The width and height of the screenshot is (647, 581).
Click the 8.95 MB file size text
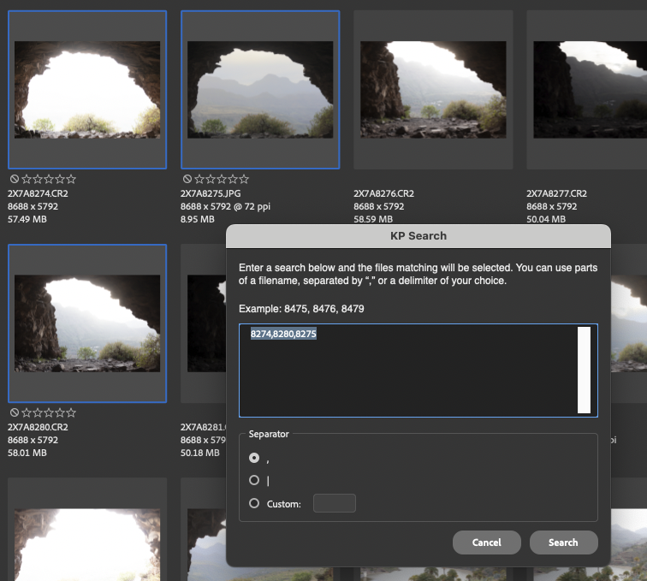(x=197, y=219)
